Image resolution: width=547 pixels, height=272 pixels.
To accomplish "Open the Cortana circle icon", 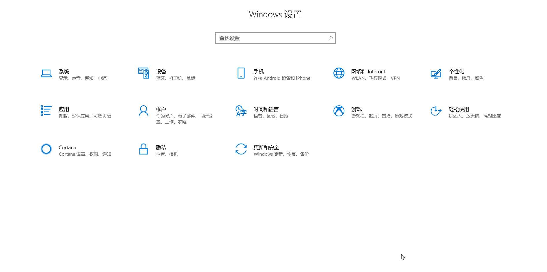I will coord(46,149).
